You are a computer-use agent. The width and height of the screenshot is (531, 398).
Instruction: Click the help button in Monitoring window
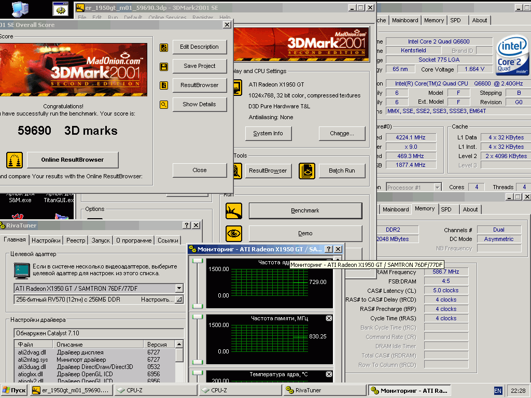328,249
